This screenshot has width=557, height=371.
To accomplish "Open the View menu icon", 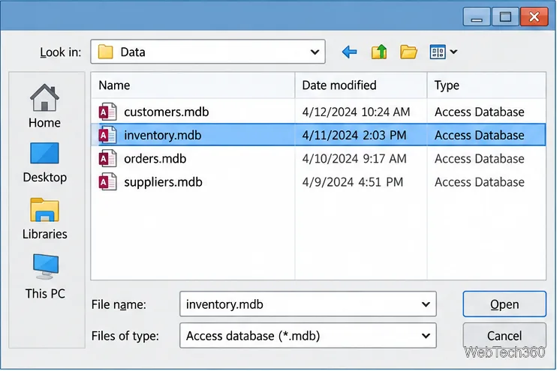I will point(438,52).
